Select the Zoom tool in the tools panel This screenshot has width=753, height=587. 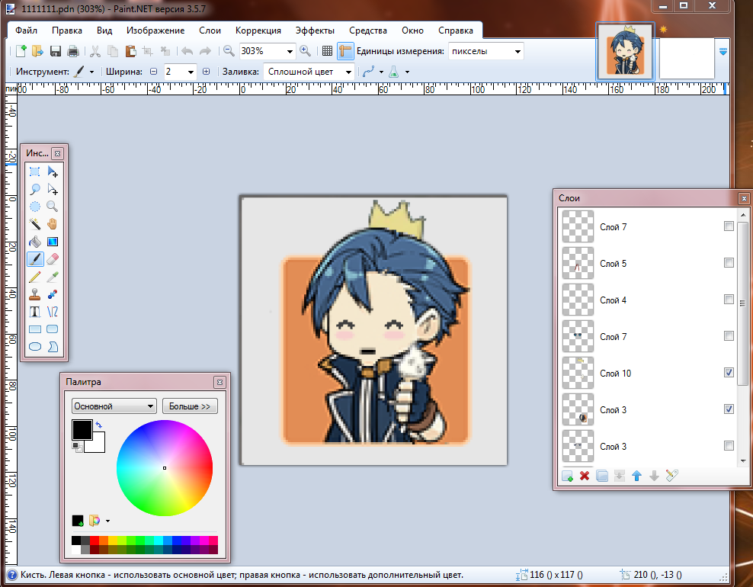pos(53,207)
